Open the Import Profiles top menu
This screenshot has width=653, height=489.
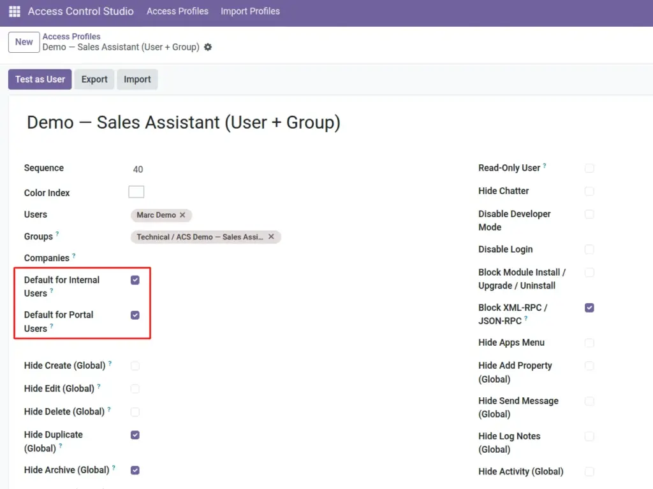click(250, 11)
